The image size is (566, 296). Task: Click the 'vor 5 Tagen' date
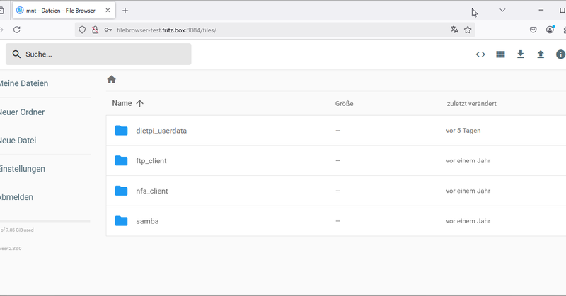[463, 131]
